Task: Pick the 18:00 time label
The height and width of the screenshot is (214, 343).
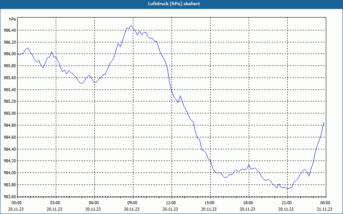Action: pyautogui.click(x=249, y=203)
